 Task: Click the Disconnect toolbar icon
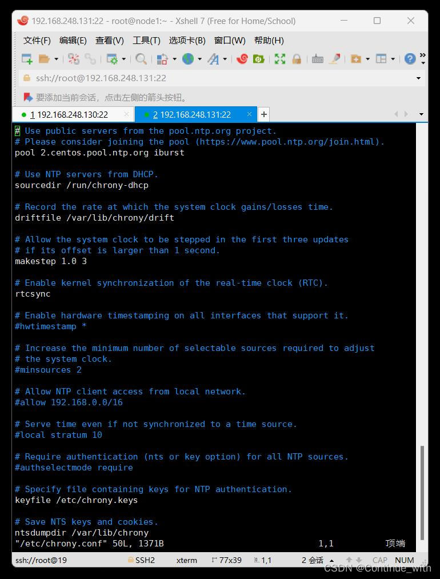(x=74, y=59)
